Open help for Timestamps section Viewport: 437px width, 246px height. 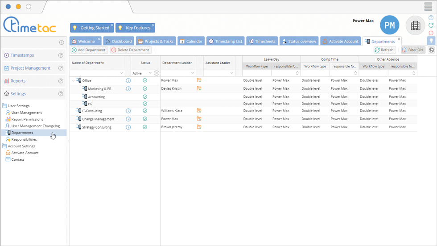(x=61, y=55)
